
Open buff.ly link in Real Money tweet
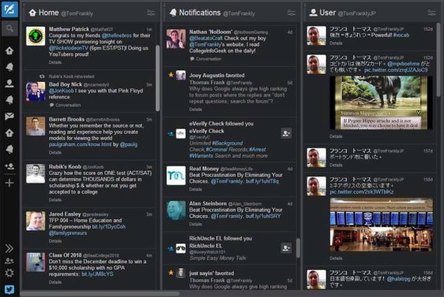tap(262, 181)
